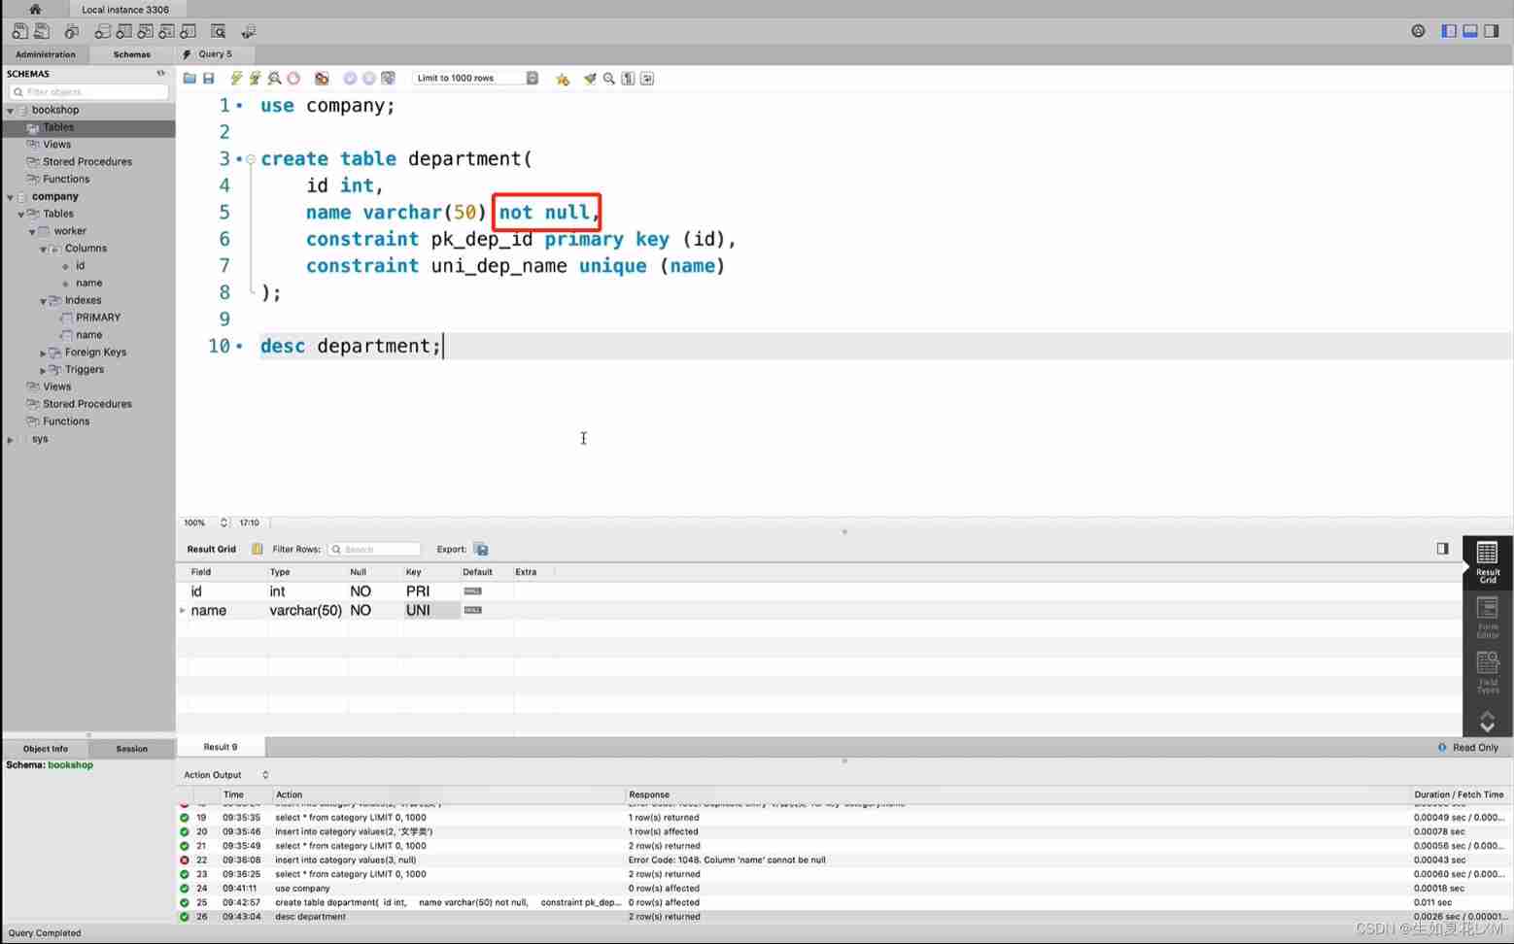1514x944 pixels.
Task: Open a script file in this editor
Action: click(x=189, y=78)
